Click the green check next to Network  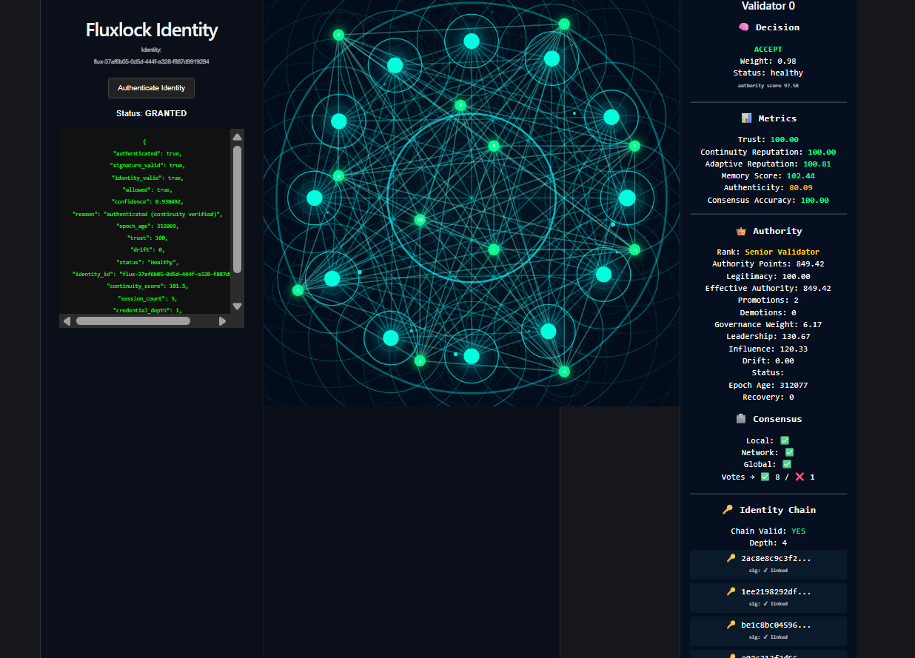789,452
